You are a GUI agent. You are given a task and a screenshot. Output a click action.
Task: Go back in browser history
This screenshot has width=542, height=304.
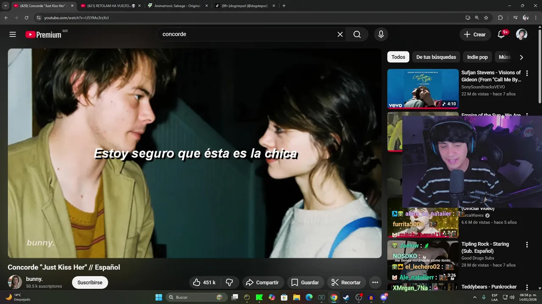click(6, 18)
